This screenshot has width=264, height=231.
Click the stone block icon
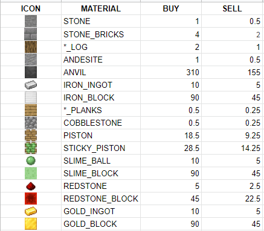click(x=31, y=21)
